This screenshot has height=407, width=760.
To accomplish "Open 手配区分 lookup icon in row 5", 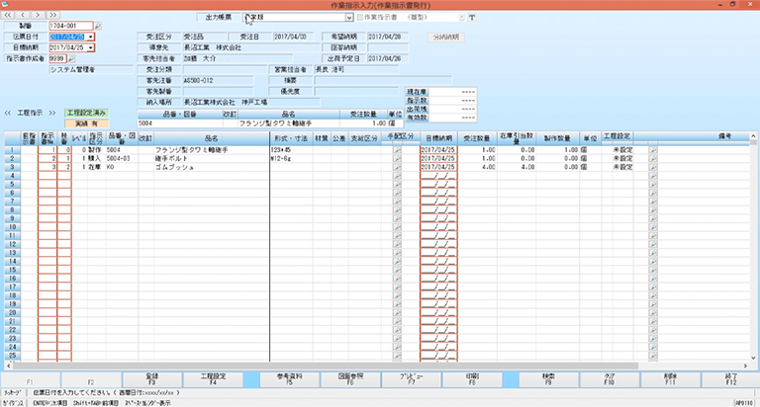I will pos(398,185).
